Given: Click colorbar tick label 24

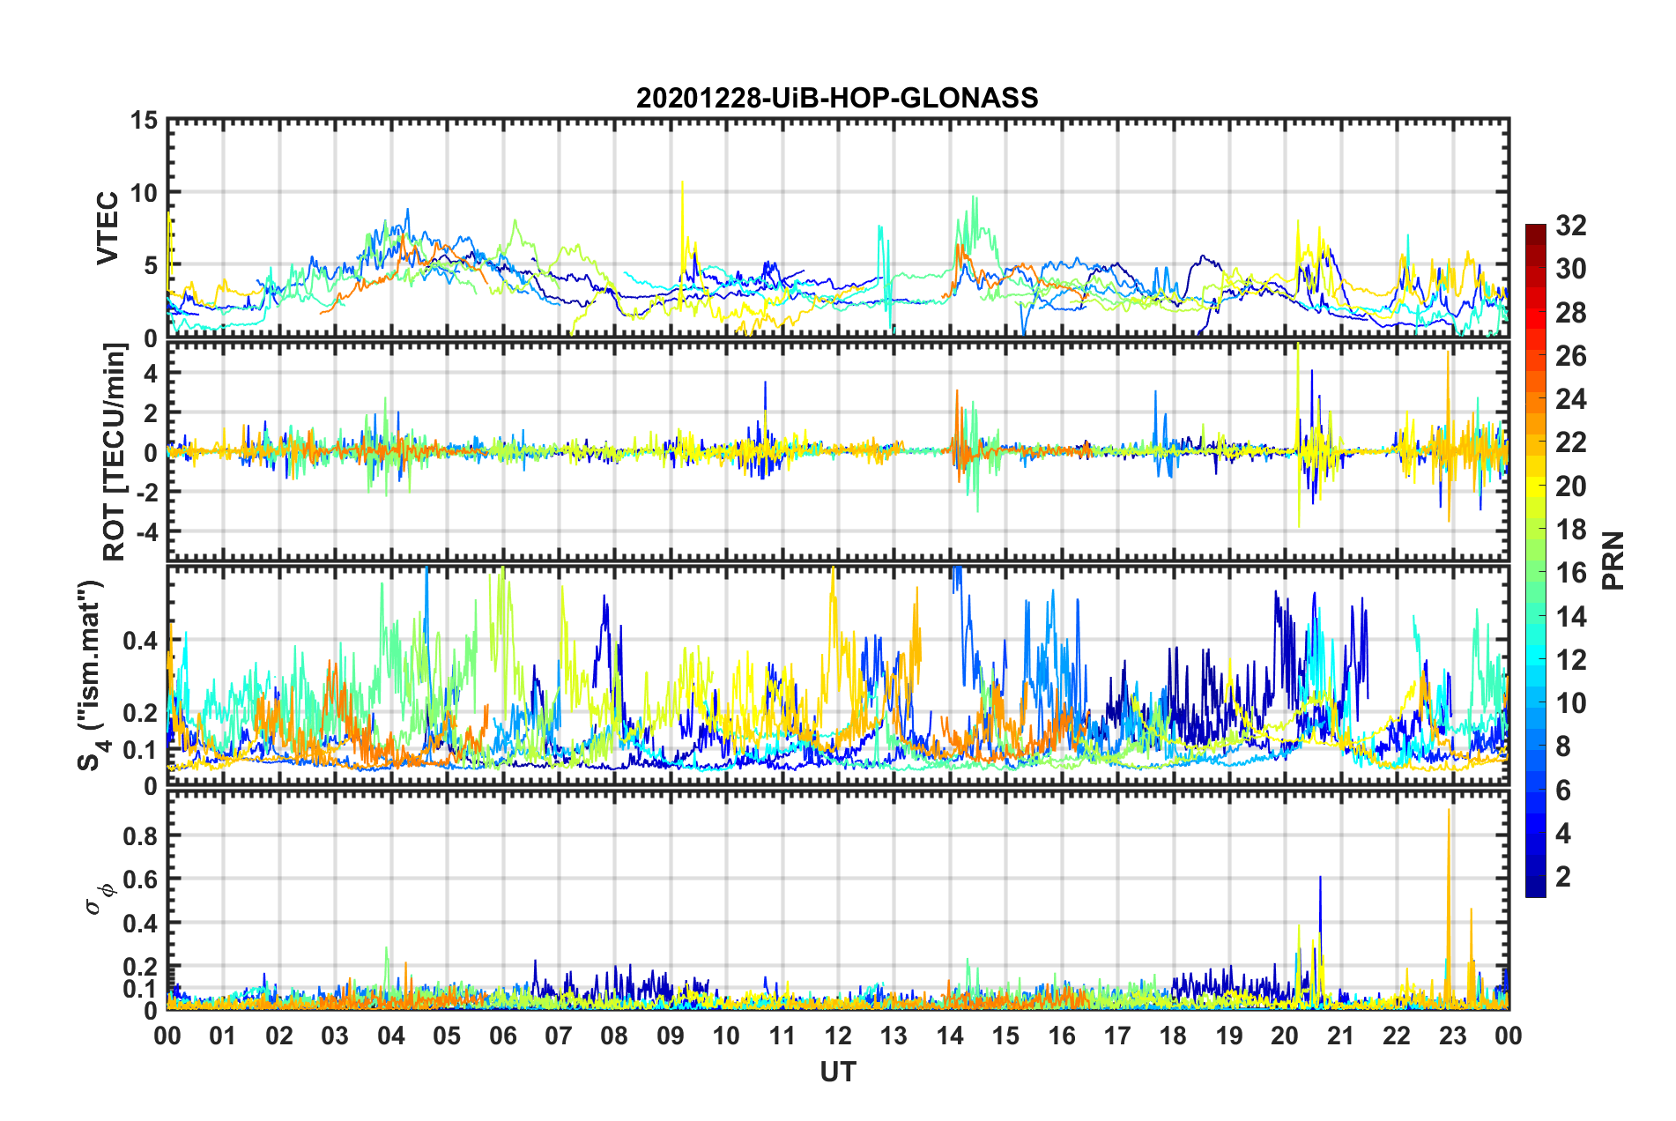Looking at the screenshot, I should (1571, 399).
